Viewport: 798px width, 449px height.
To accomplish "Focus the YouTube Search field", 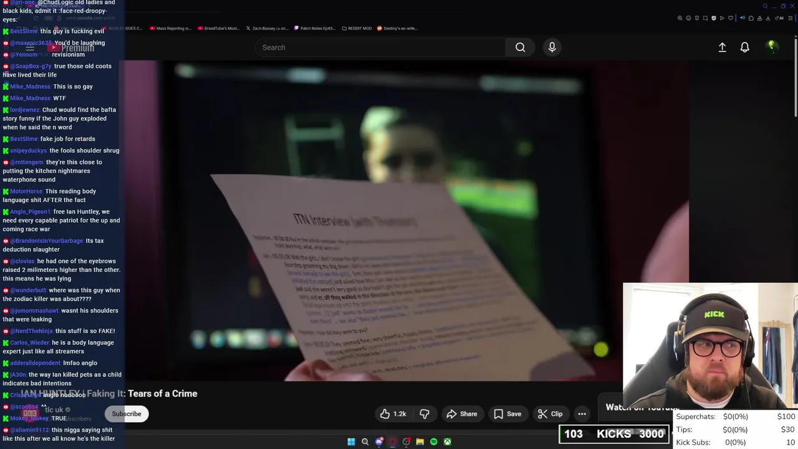I will tap(380, 47).
